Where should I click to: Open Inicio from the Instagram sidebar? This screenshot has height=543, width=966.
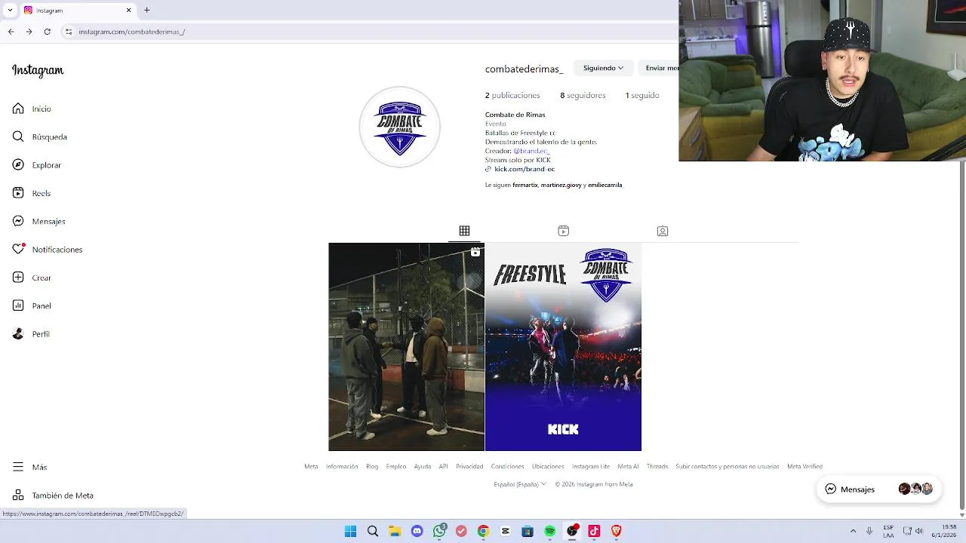tap(32, 109)
